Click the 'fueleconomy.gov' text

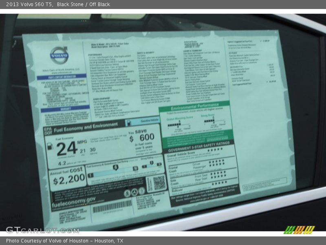pos(74,201)
